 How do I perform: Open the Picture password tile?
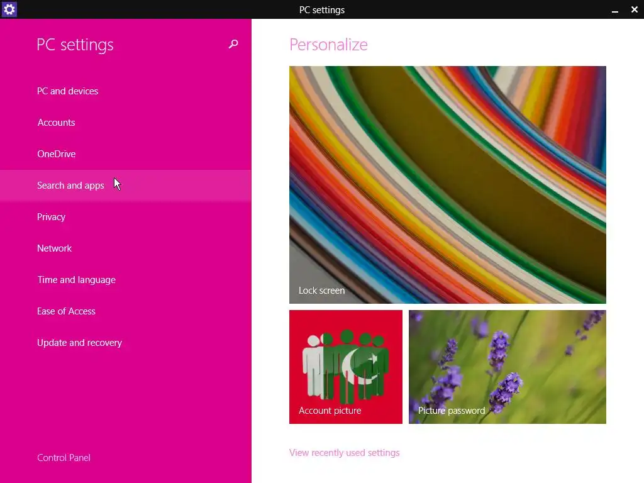tap(508, 367)
